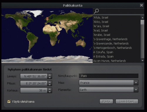Select 'Arrabe, Israel in the list
Screen dimensions: 147x112
(117, 35)
